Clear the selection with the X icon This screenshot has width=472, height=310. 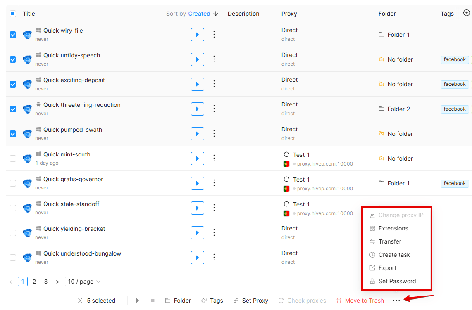(x=80, y=301)
